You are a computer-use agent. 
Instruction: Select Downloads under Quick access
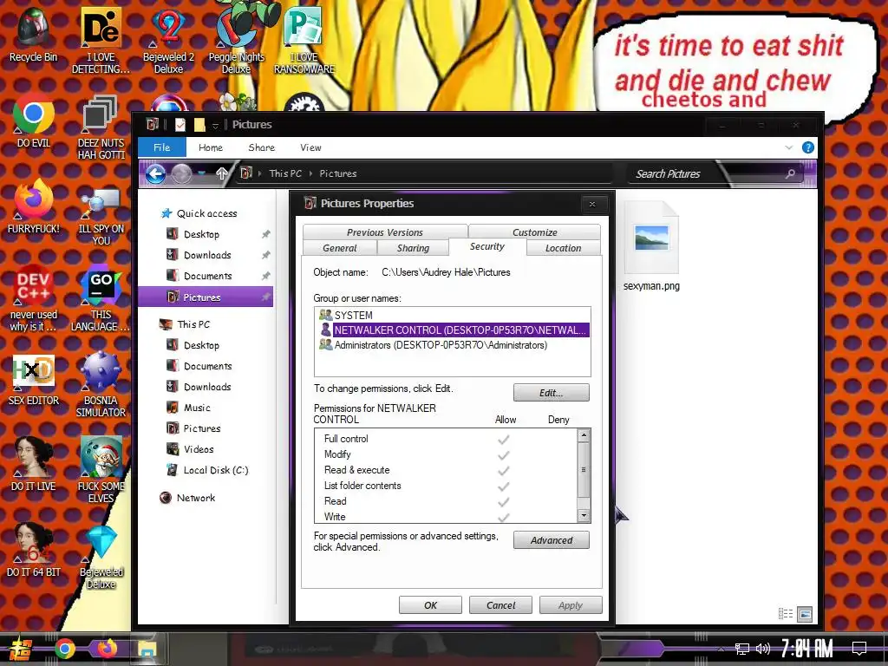(207, 255)
